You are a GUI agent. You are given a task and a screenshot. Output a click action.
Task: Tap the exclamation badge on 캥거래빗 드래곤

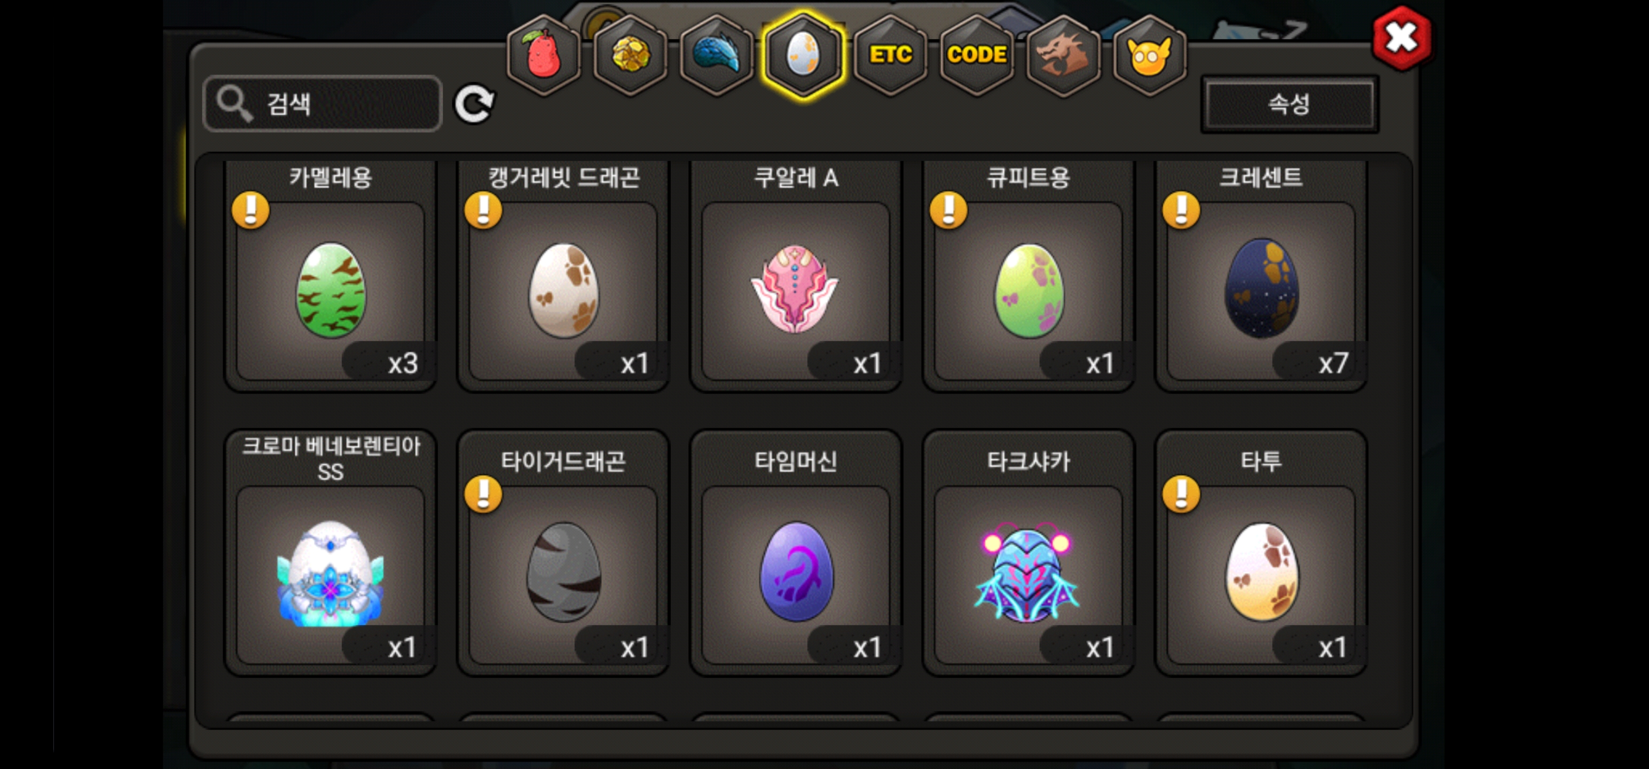pos(483,210)
